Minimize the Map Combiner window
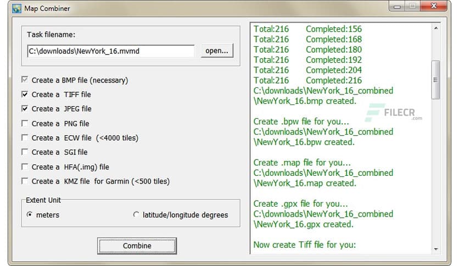The height and width of the screenshot is (266, 459). pyautogui.click(x=398, y=6)
